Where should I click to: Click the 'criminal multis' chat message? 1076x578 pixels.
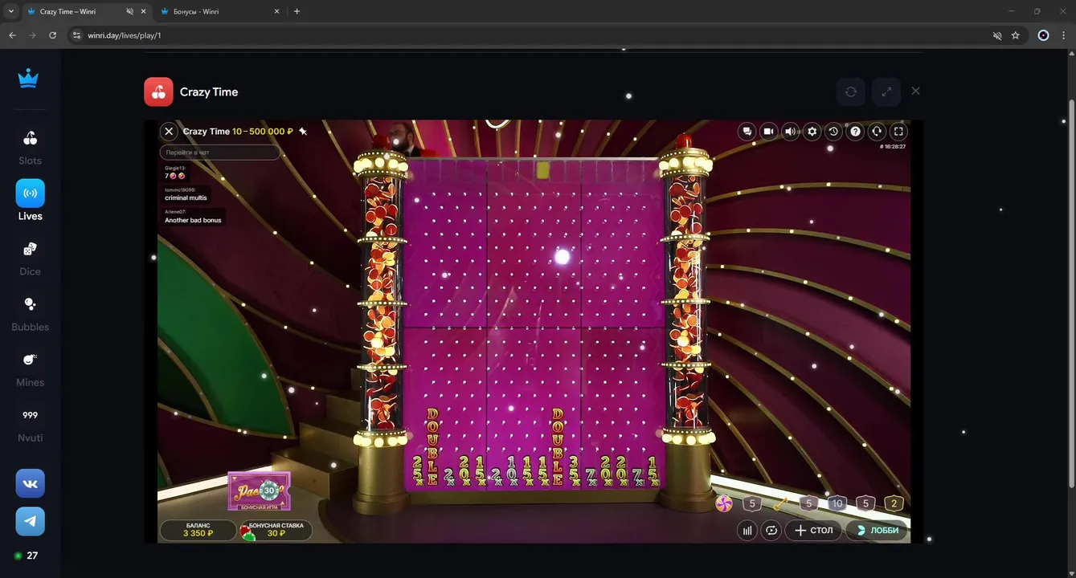coord(186,197)
